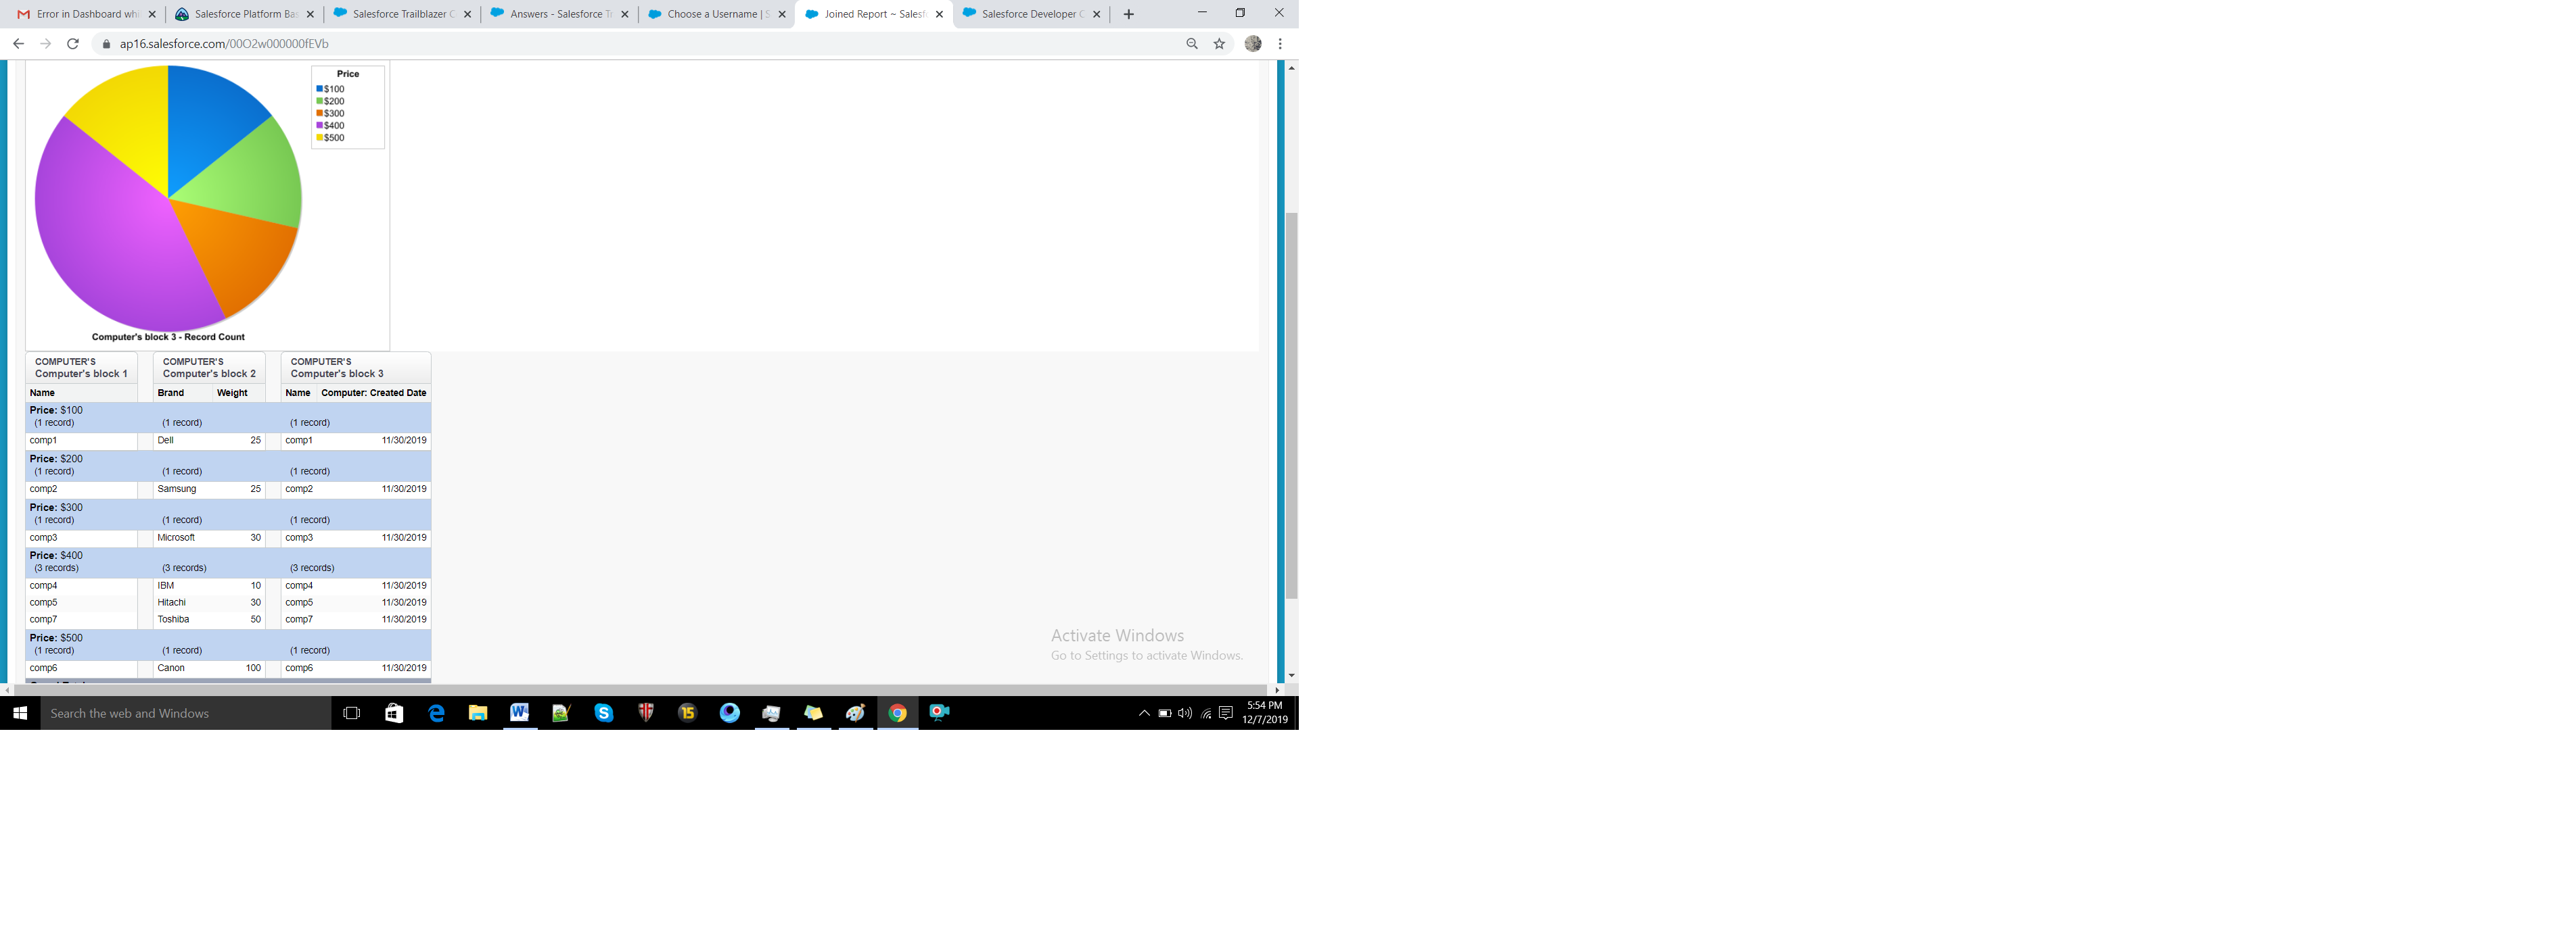Open Skype from the taskbar
Viewport: 2576px width, 938px height.
click(x=603, y=712)
